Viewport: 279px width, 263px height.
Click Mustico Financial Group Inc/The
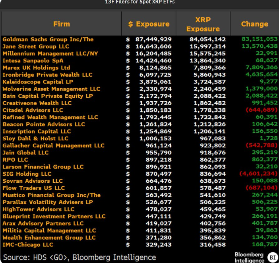point(51,195)
